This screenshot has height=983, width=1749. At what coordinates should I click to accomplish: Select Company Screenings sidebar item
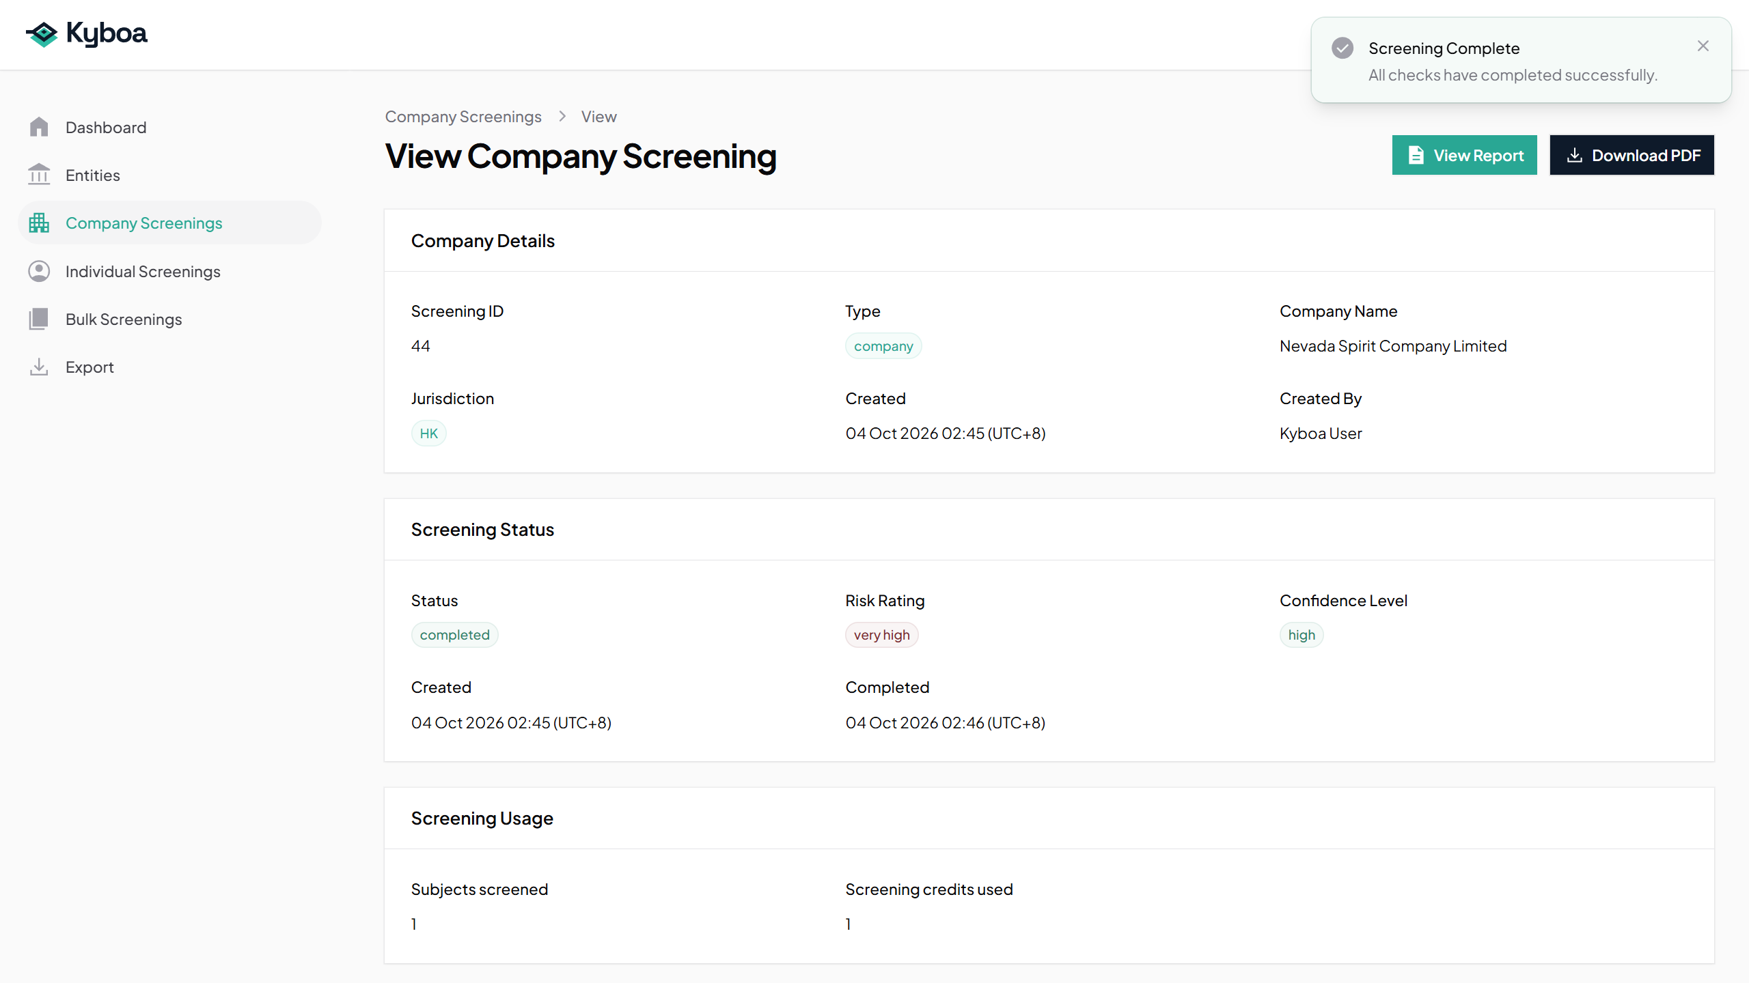[x=169, y=223]
